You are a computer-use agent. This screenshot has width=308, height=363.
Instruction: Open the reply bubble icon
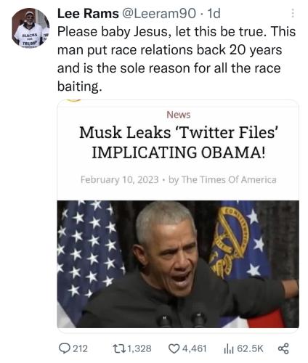tap(65, 348)
